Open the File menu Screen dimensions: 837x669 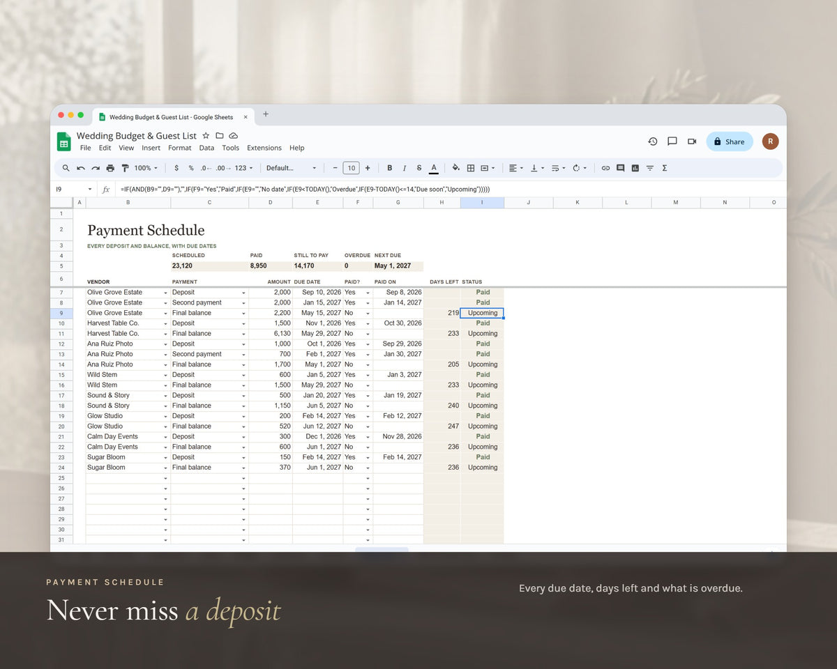click(85, 148)
